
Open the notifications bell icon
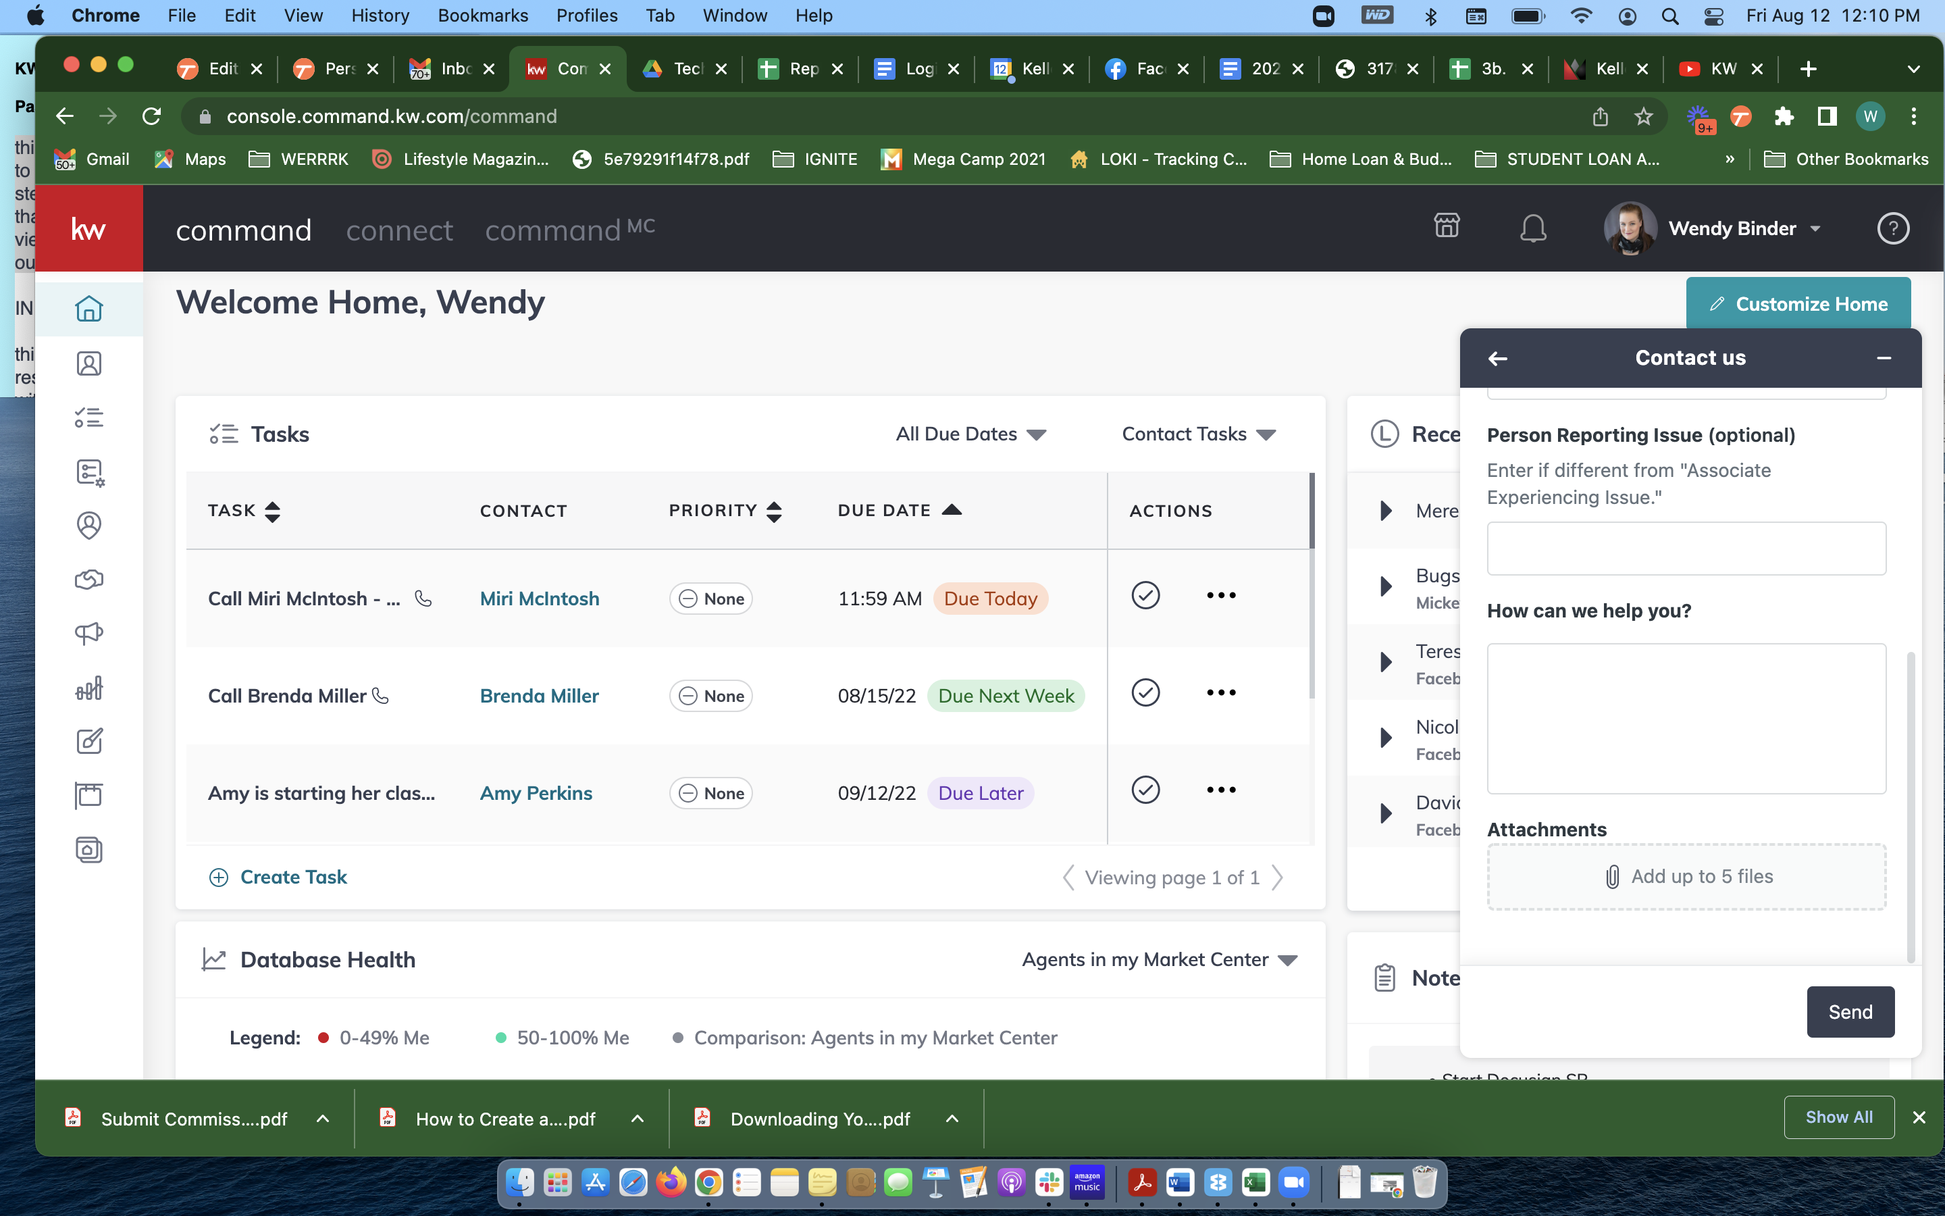tap(1532, 228)
